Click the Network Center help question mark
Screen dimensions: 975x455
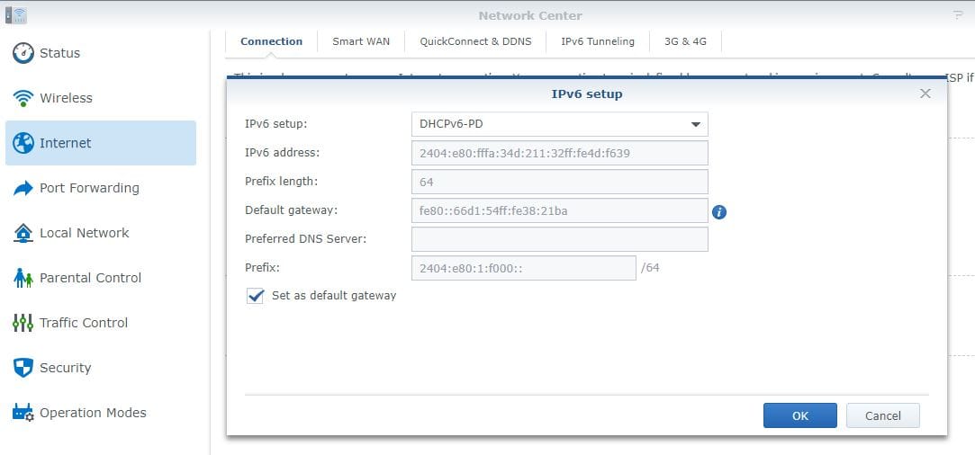coord(957,15)
